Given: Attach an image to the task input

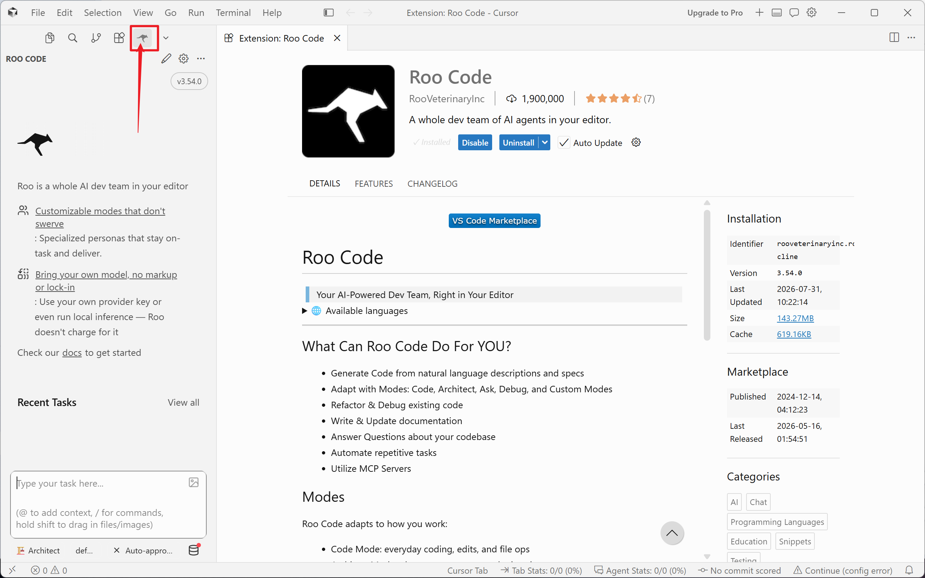Looking at the screenshot, I should point(194,482).
